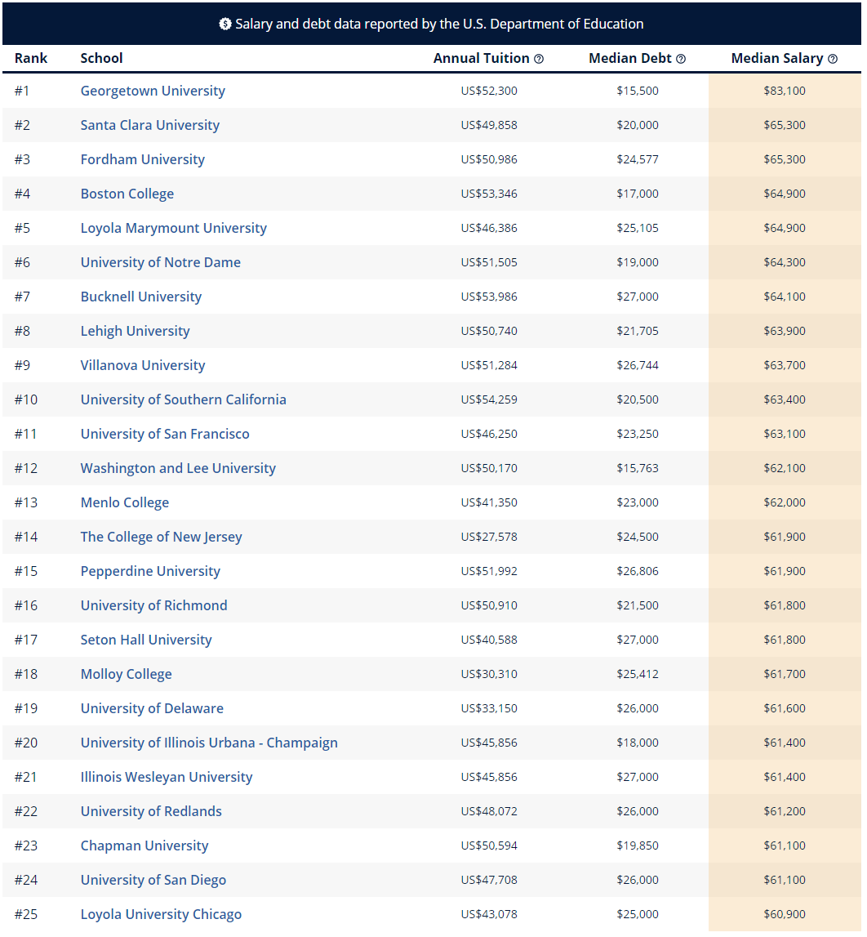Click the Annual Tuition help question-mark icon

coord(539,59)
